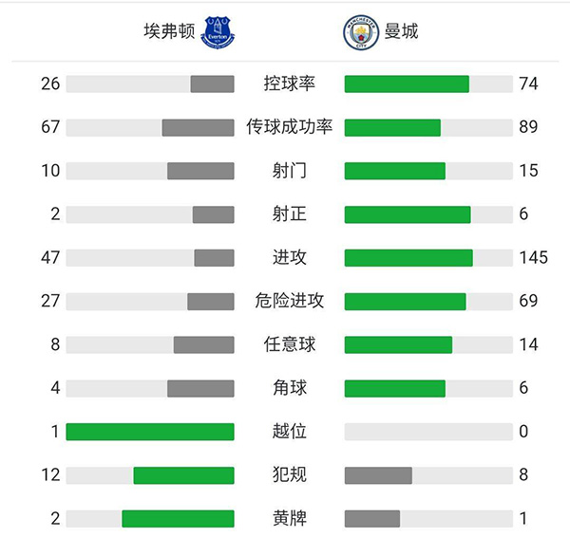570x537 pixels.
Task: Select the 埃弗顿 team name
Action: coord(169,32)
